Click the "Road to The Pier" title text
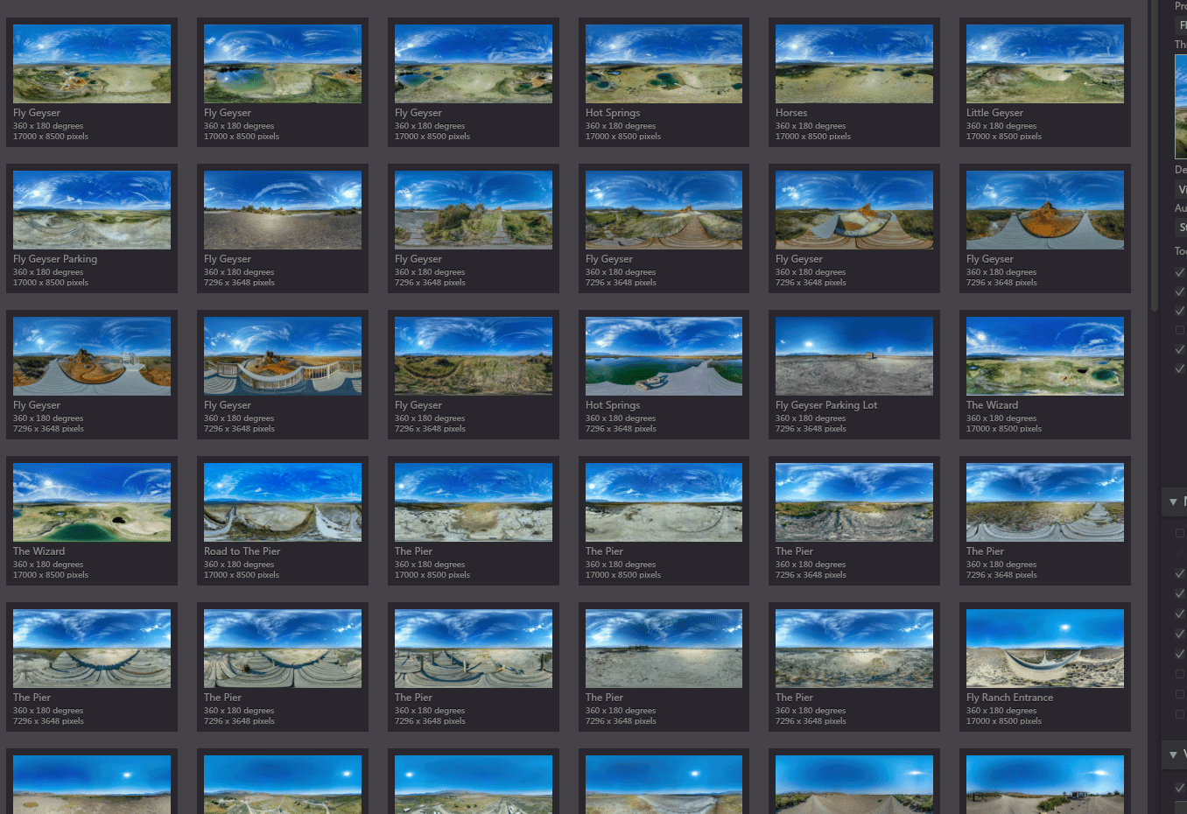Image resolution: width=1187 pixels, height=814 pixels. point(242,551)
